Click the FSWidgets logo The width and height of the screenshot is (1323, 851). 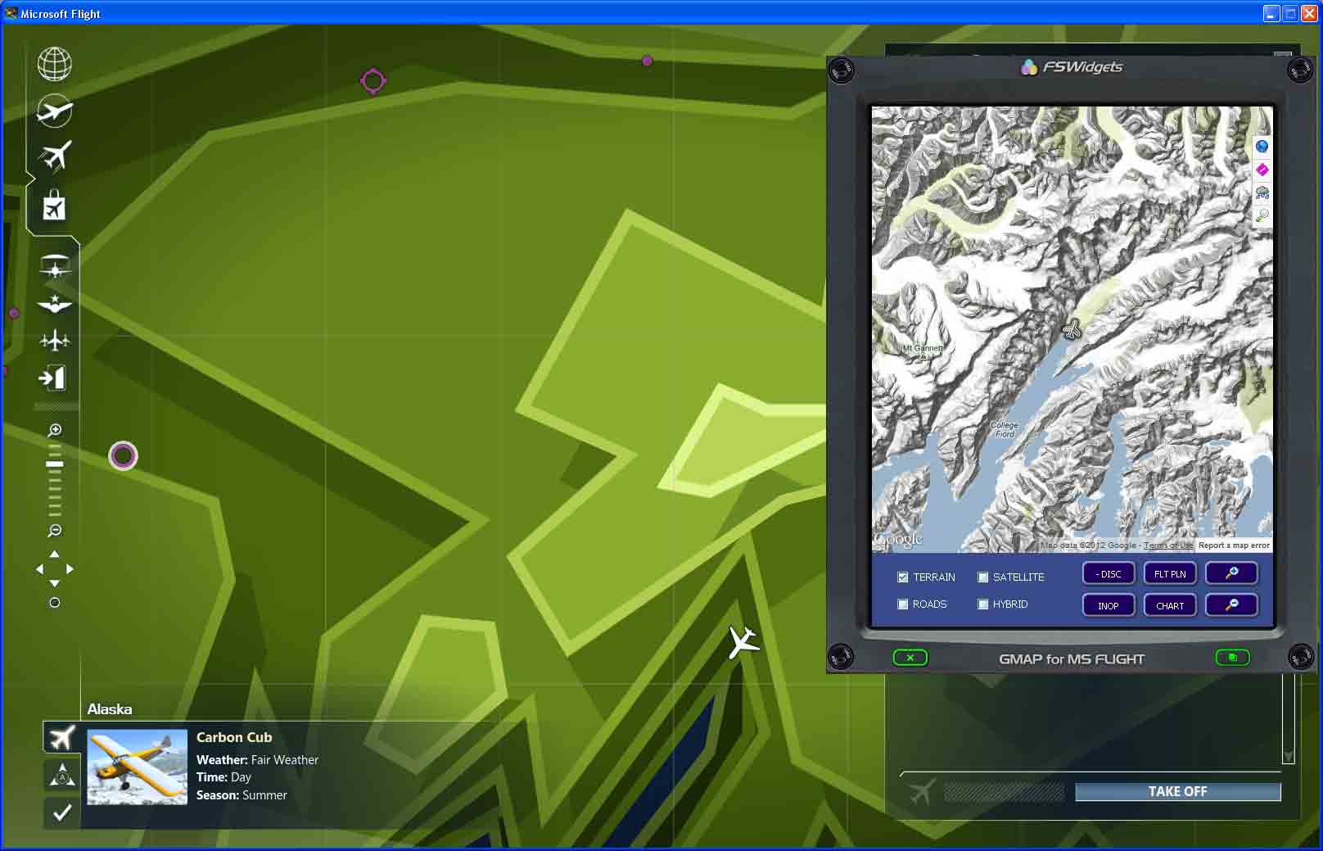click(1072, 67)
